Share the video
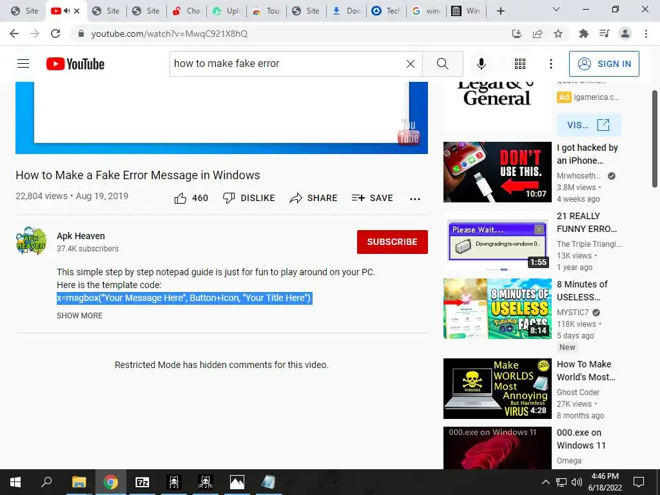Viewport: 660px width, 495px height. 314,199
